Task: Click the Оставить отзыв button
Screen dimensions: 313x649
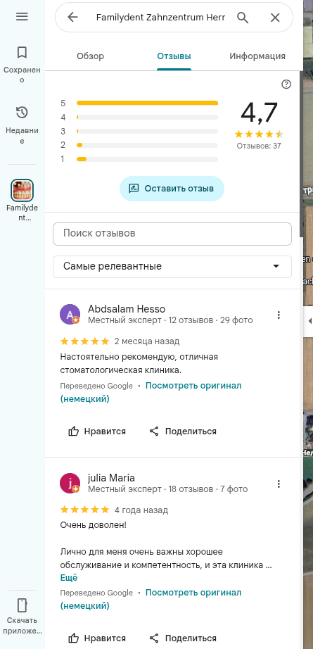Action: tap(172, 189)
